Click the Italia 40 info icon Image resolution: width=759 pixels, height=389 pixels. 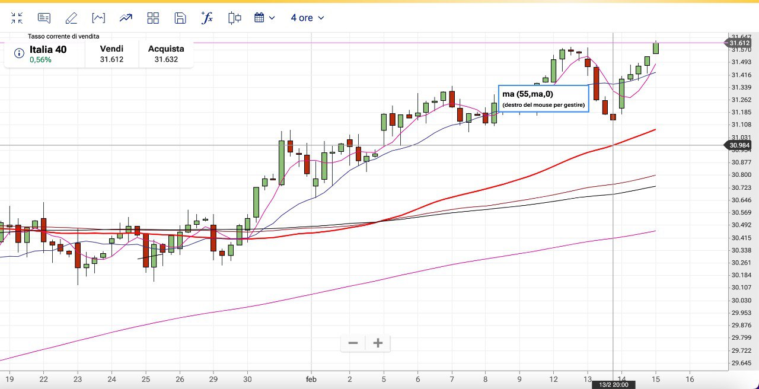click(18, 54)
